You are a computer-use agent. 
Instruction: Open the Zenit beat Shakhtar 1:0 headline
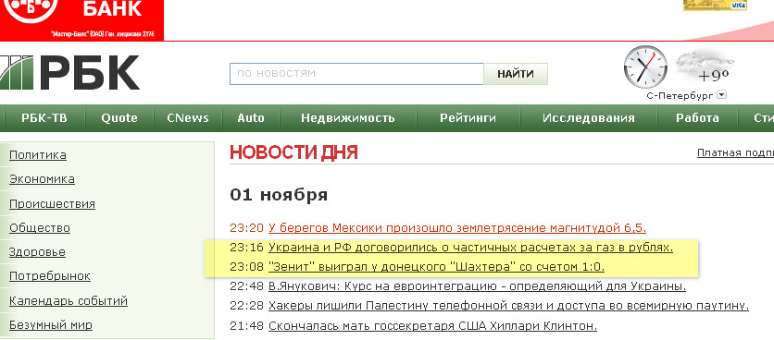coord(437,267)
